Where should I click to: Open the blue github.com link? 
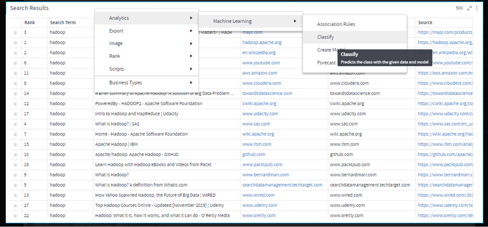pos(254,155)
